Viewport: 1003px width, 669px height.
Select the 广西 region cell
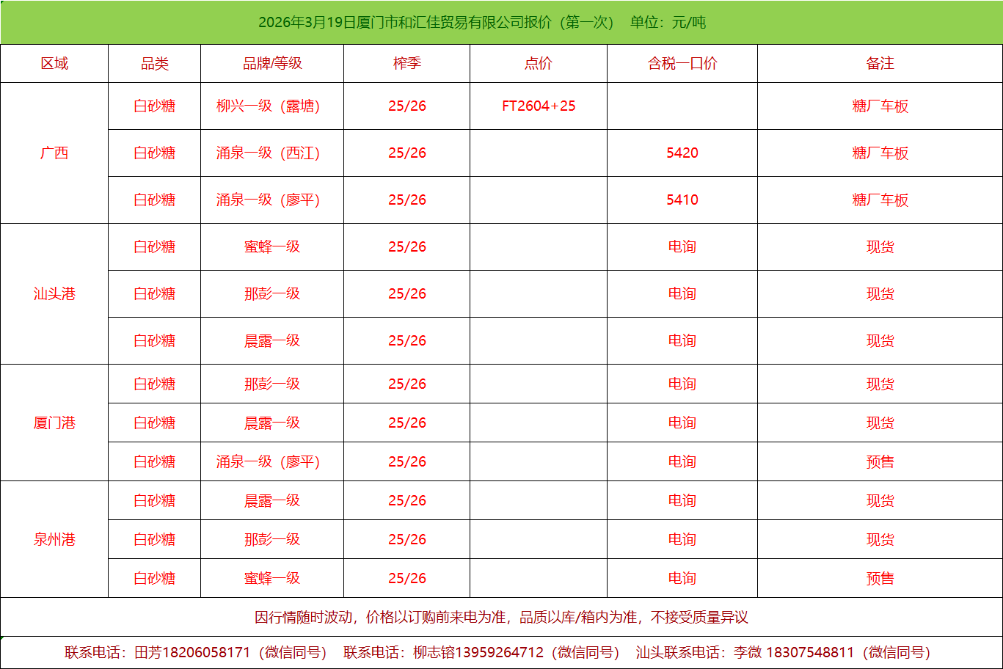pos(54,153)
